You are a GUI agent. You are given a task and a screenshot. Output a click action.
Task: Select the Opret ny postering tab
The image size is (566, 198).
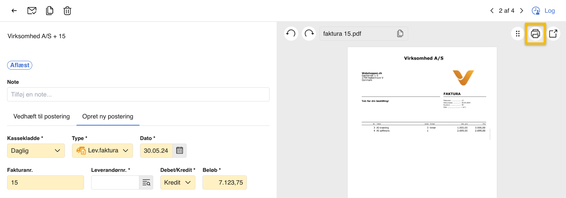coord(108,116)
